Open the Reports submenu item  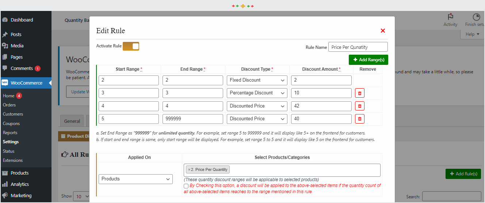click(10, 133)
